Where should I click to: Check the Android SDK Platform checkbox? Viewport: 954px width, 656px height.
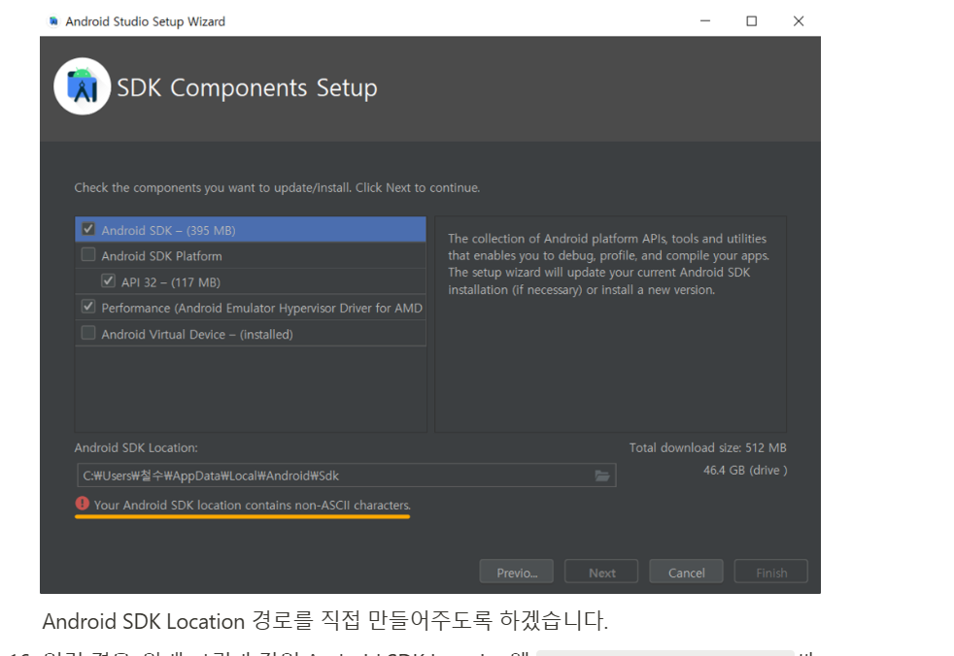[x=88, y=255]
